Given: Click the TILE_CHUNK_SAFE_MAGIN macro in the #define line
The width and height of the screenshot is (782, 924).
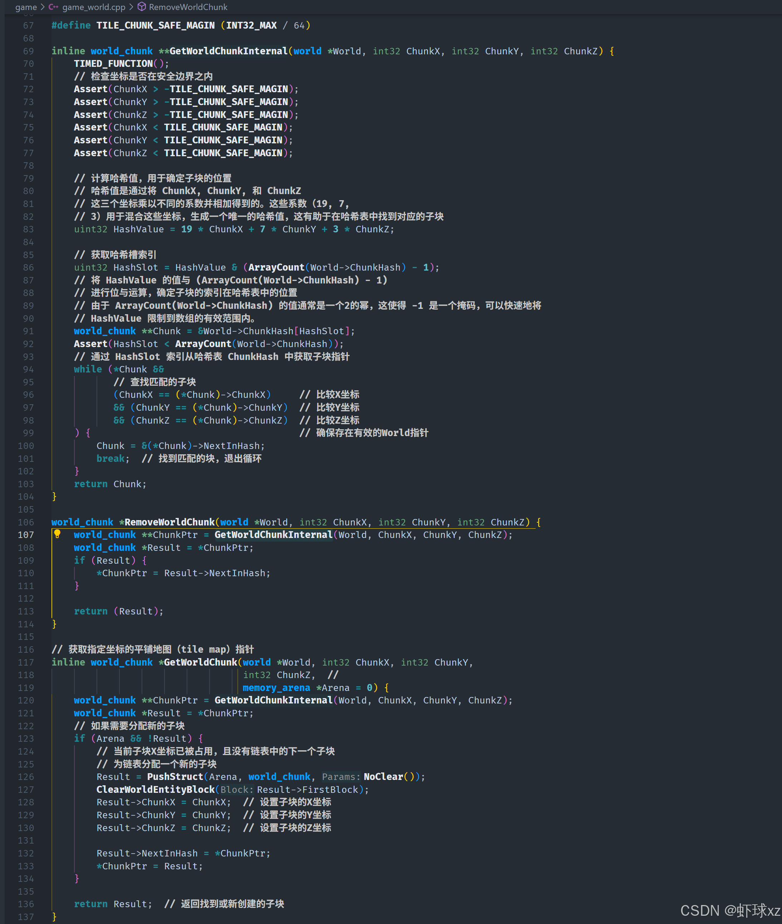Looking at the screenshot, I should click(x=155, y=26).
